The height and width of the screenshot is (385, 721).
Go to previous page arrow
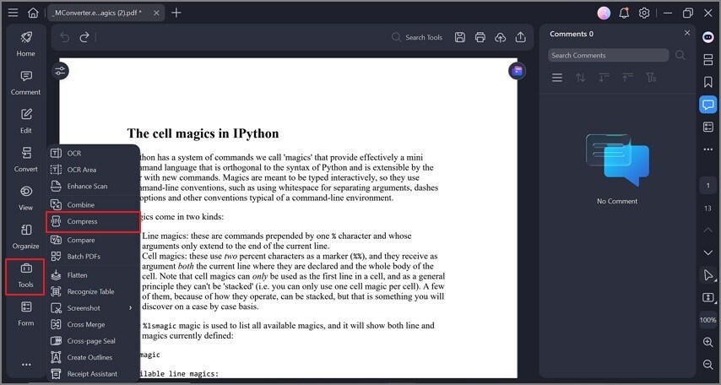click(x=708, y=230)
